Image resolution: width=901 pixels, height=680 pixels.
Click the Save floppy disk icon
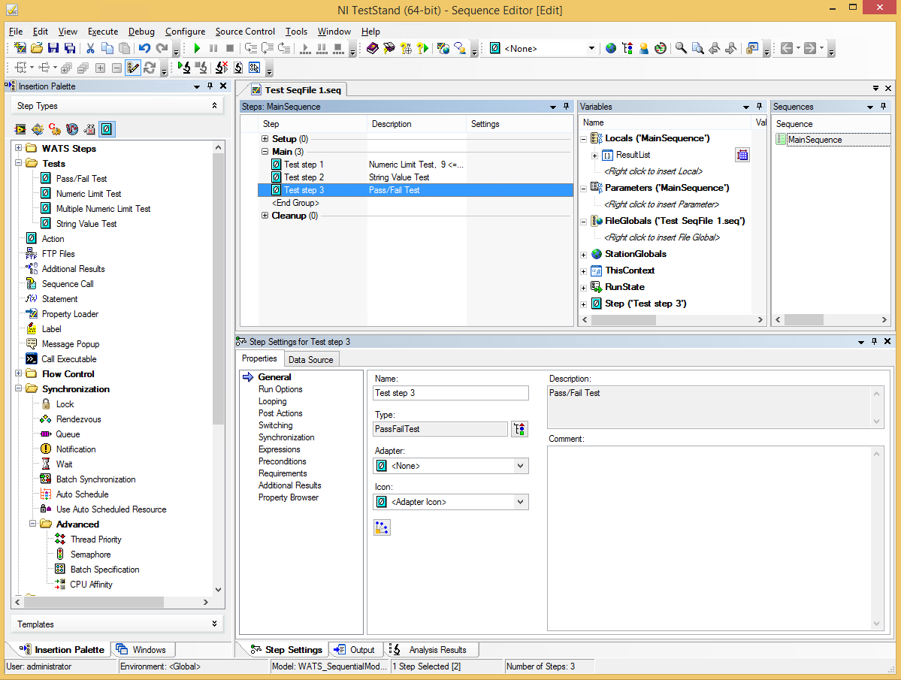point(53,48)
